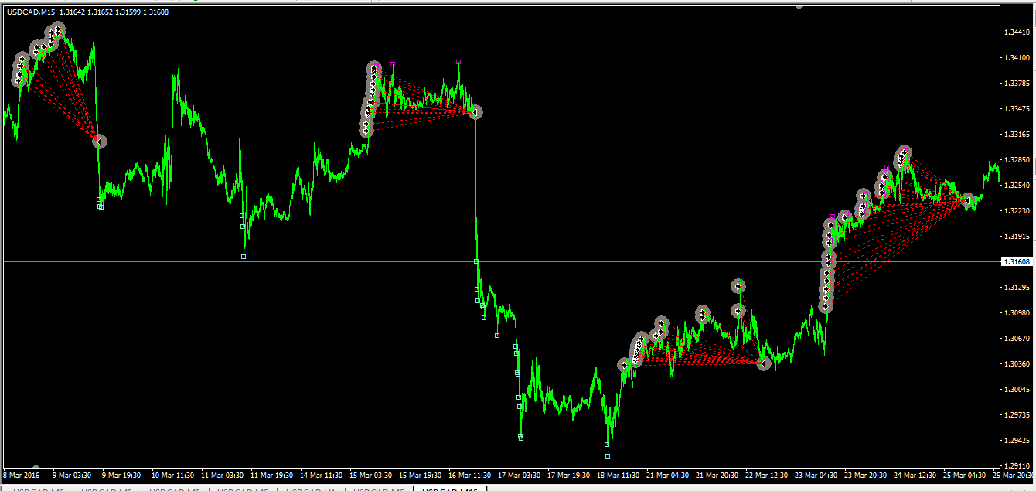Click the 1.30980 price scale label
1036x491 pixels.
[1017, 313]
